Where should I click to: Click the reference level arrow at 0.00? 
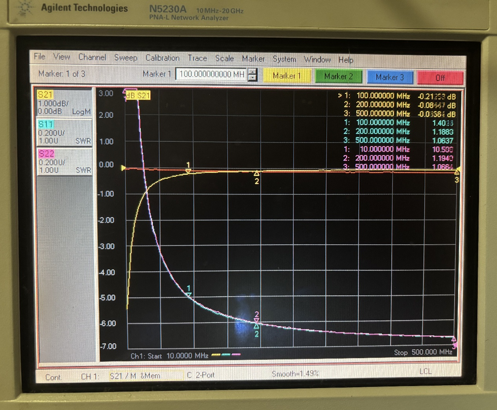123,168
